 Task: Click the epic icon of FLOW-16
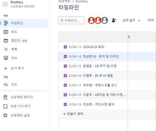(x=65, y=76)
